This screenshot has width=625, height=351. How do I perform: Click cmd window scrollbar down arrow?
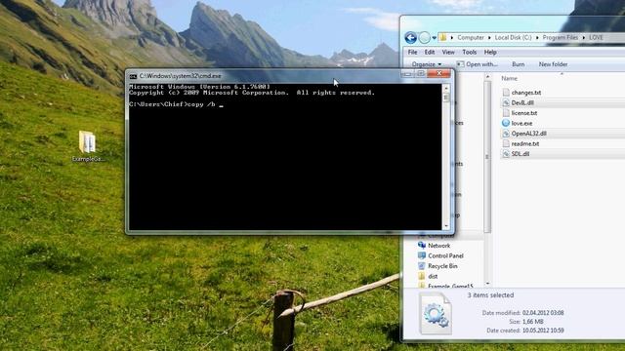tap(446, 226)
